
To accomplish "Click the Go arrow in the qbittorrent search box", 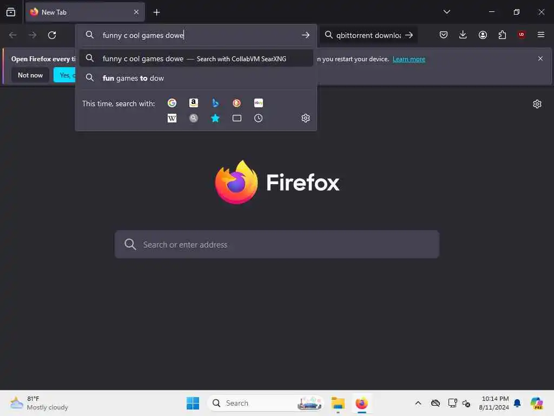I will point(409,35).
